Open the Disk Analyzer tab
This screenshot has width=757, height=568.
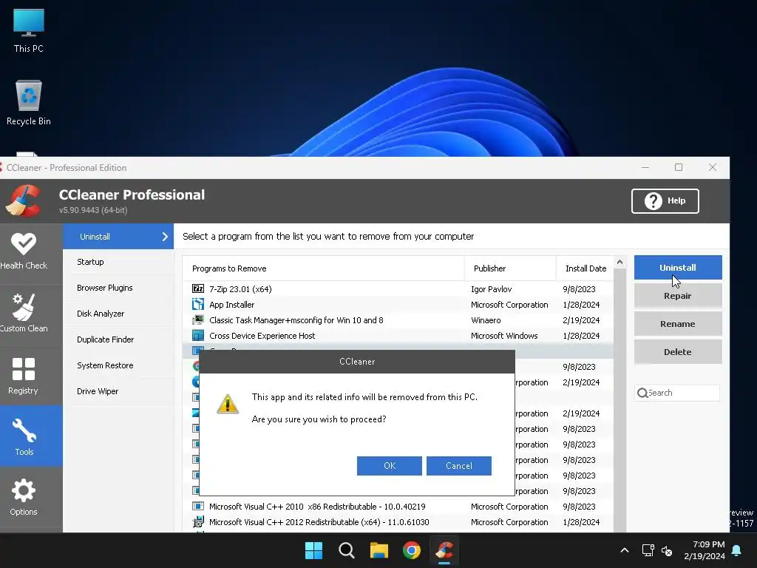pos(118,314)
